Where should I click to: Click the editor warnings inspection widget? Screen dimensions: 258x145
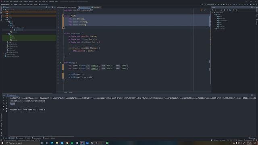click(x=204, y=10)
